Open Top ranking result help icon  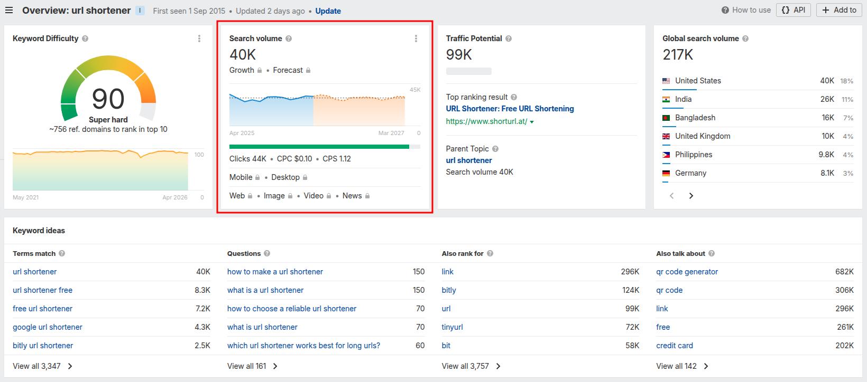click(514, 97)
